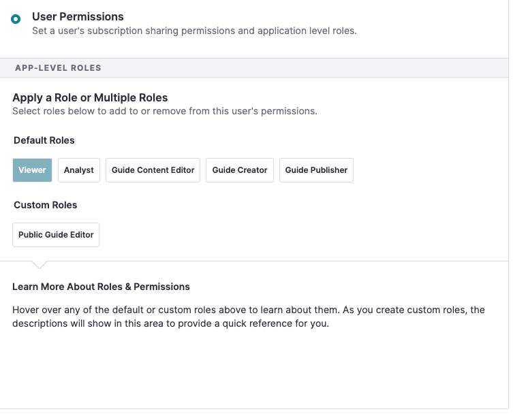This screenshot has height=418, width=513.
Task: Click the 'Select roles below' instruction text
Action: click(165, 111)
